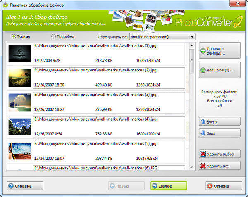The height and width of the screenshot is (197, 248).
Task: Click the down arrow icon on Вниз
Action: tap(203, 133)
